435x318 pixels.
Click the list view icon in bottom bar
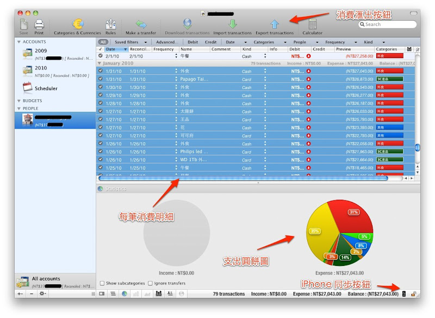pyautogui.click(x=113, y=294)
